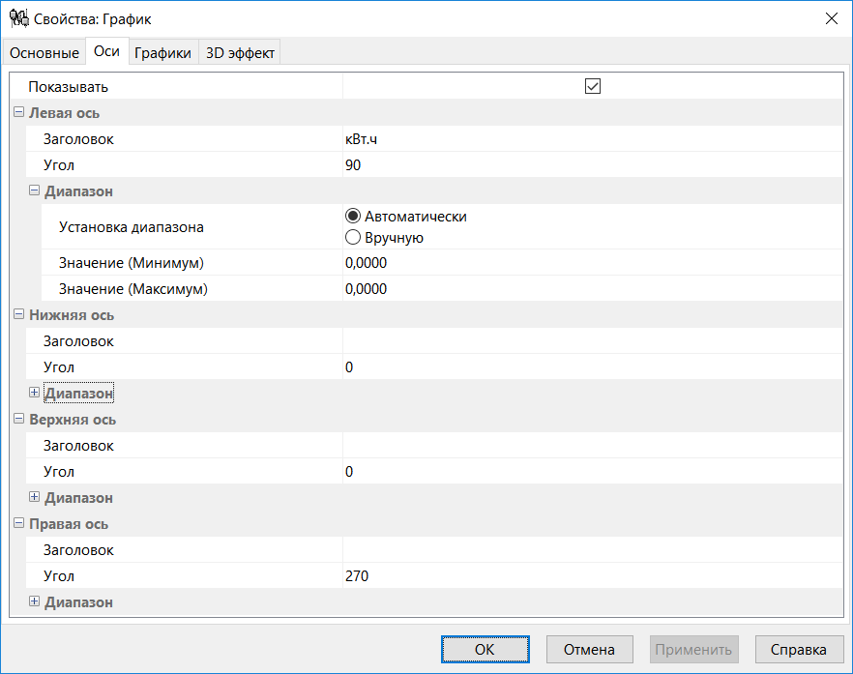The image size is (853, 674).
Task: Switch to the 3D эффект tab
Action: coord(239,52)
